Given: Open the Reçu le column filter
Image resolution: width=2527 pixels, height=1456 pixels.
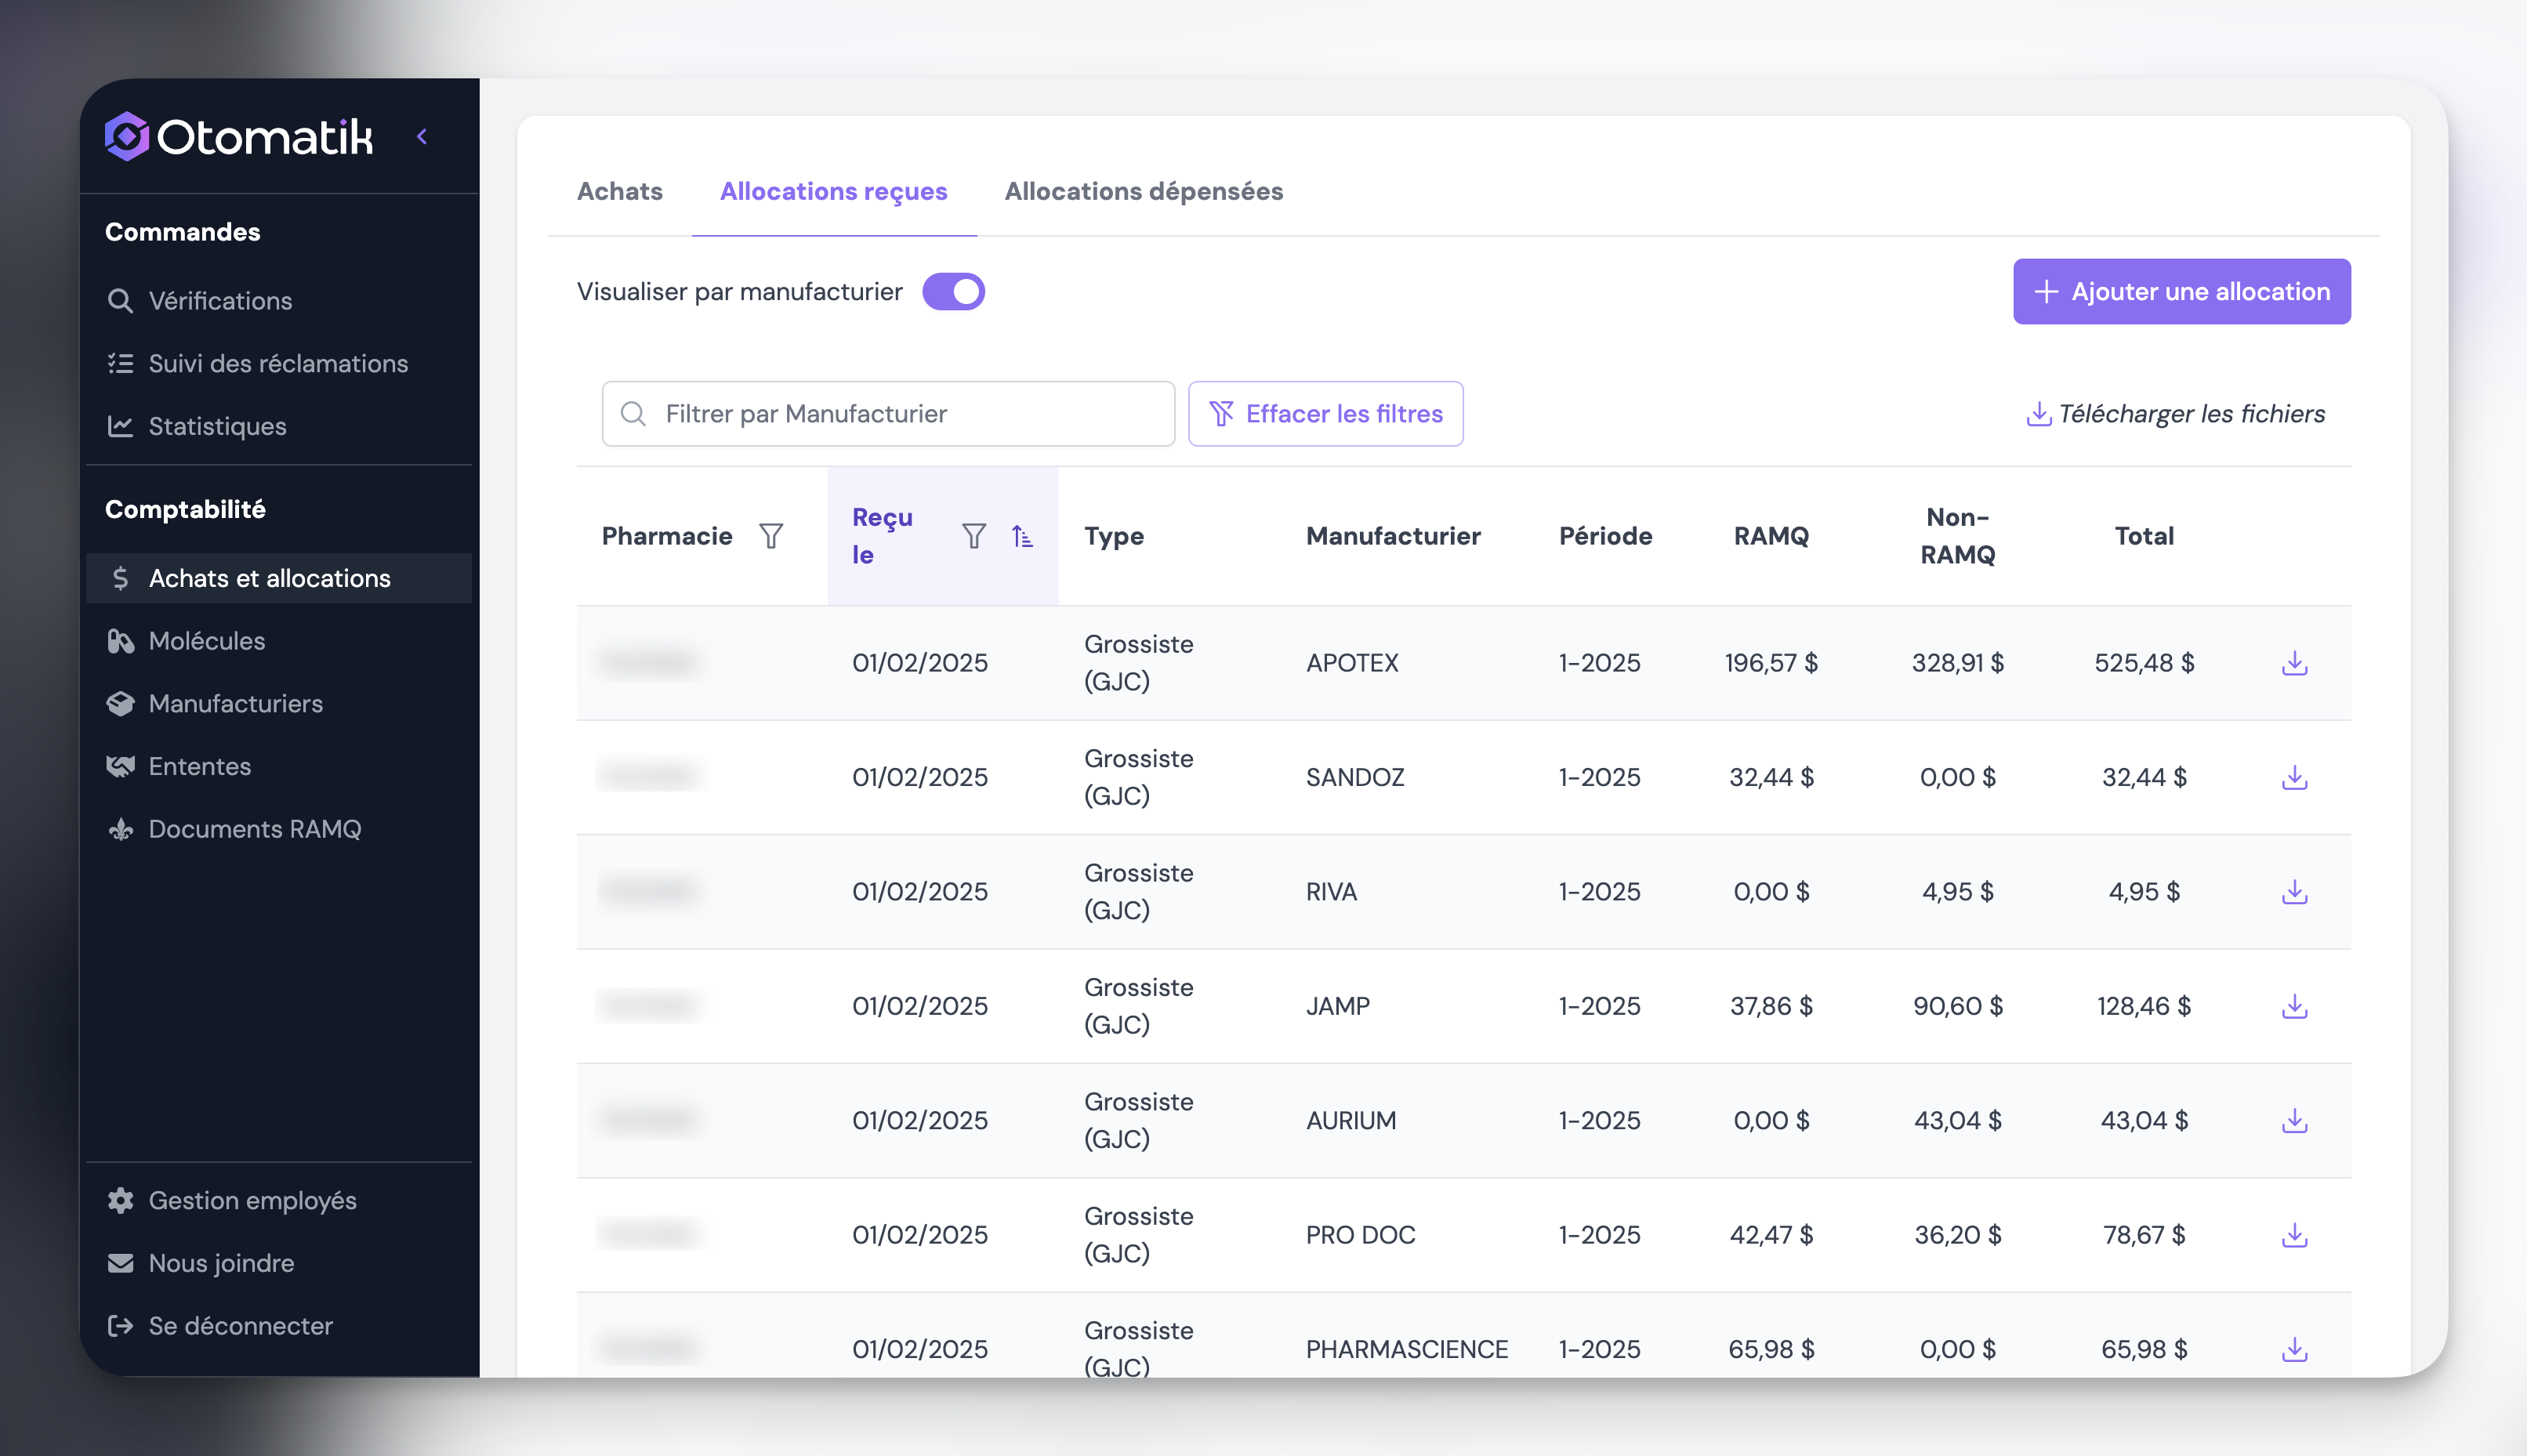Looking at the screenshot, I should (973, 536).
